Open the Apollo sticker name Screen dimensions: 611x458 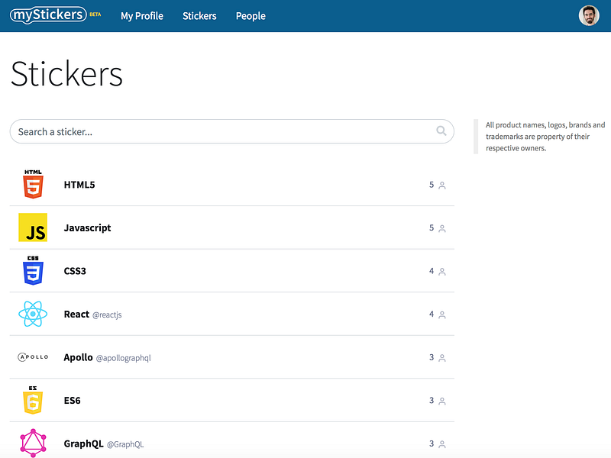pos(79,357)
